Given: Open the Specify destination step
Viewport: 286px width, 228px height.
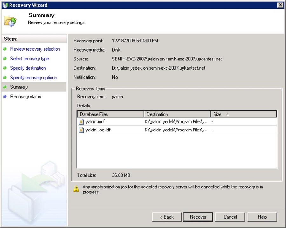Looking at the screenshot, I should (28, 68).
